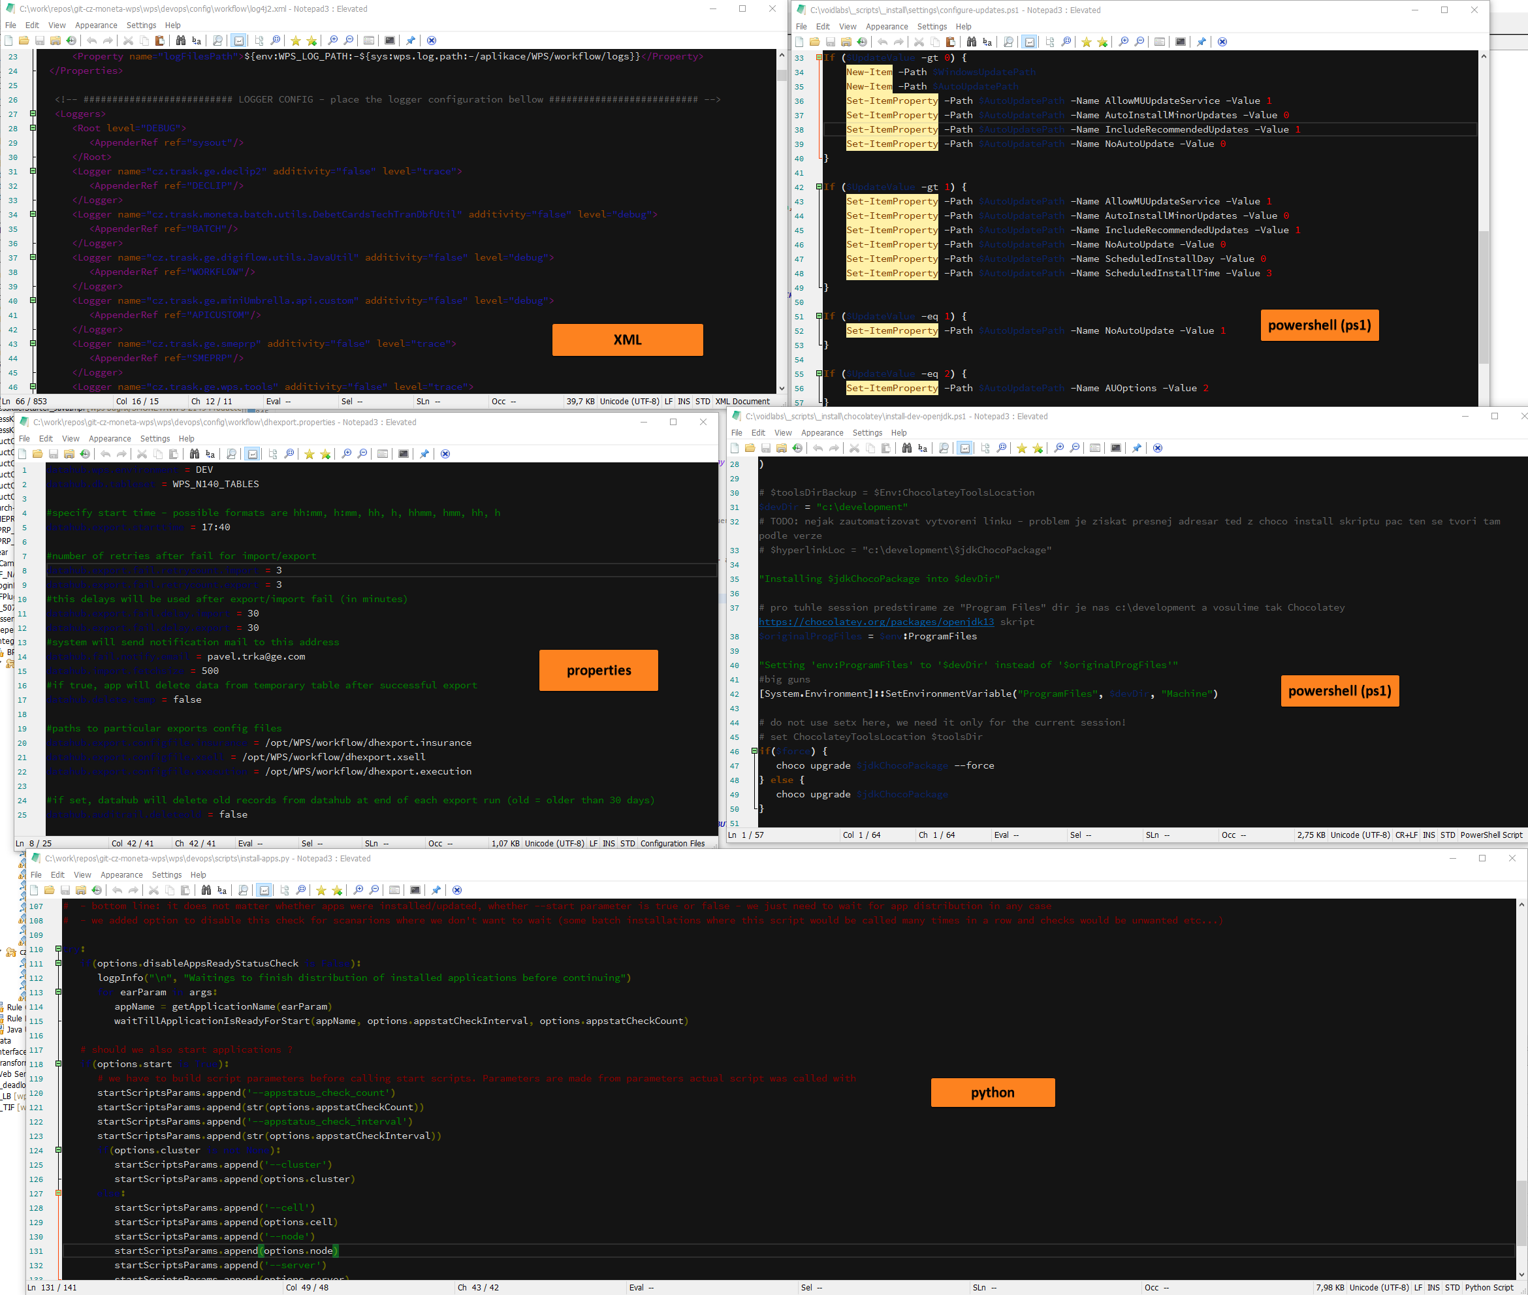The height and width of the screenshot is (1295, 1528).
Task: Click XML Document lexer label in status bar
Action: (x=742, y=402)
